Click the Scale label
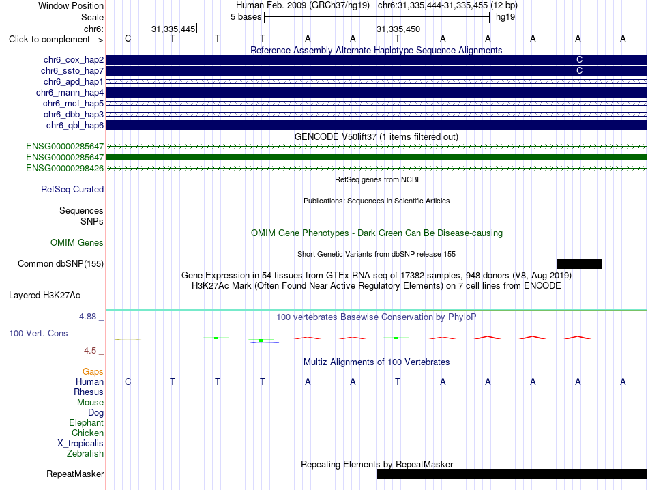 click(93, 17)
